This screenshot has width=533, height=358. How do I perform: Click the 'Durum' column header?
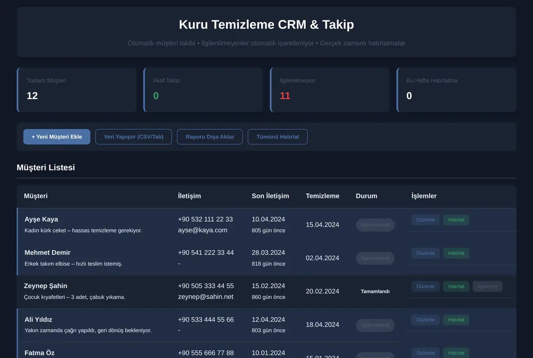click(x=366, y=196)
